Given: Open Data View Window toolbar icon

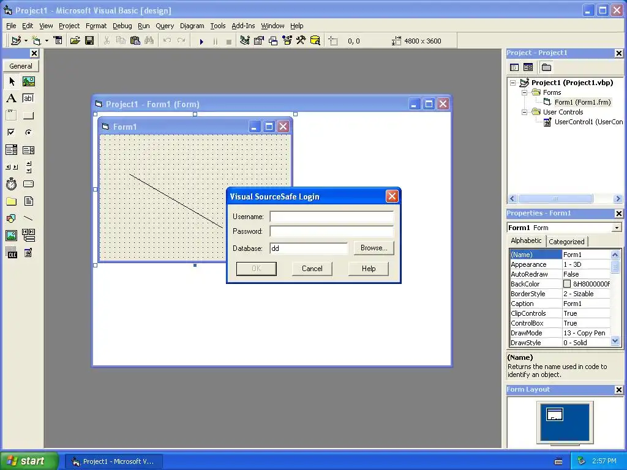Looking at the screenshot, I should pos(315,40).
